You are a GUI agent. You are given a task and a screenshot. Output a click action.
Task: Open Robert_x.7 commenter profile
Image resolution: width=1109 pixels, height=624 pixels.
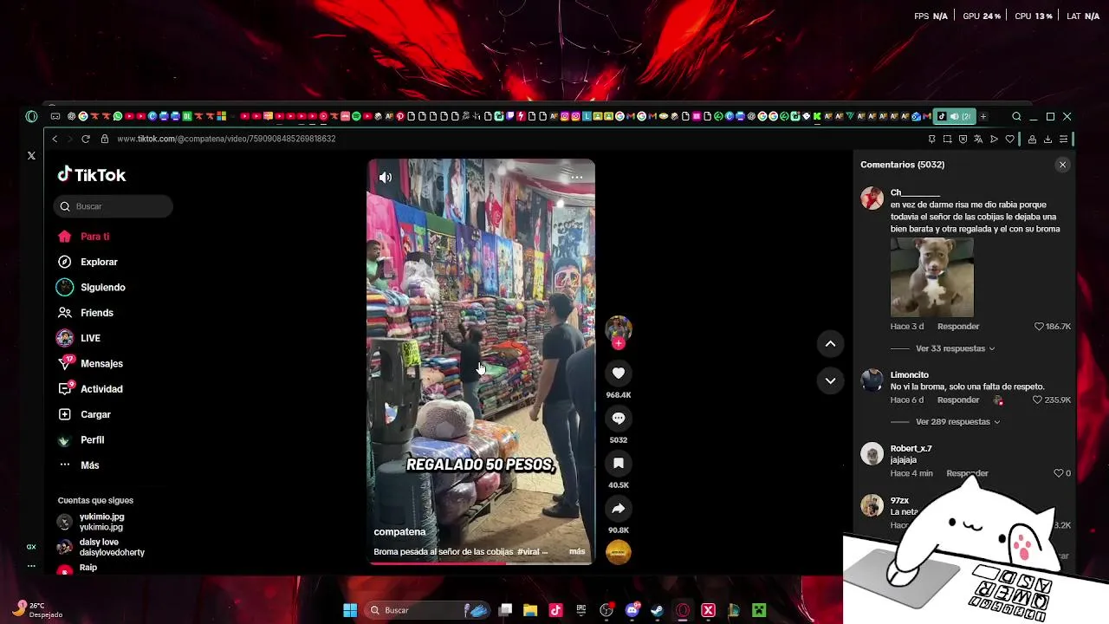(x=911, y=449)
